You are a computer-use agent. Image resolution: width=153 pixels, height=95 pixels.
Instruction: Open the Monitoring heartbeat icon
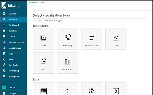4,71
